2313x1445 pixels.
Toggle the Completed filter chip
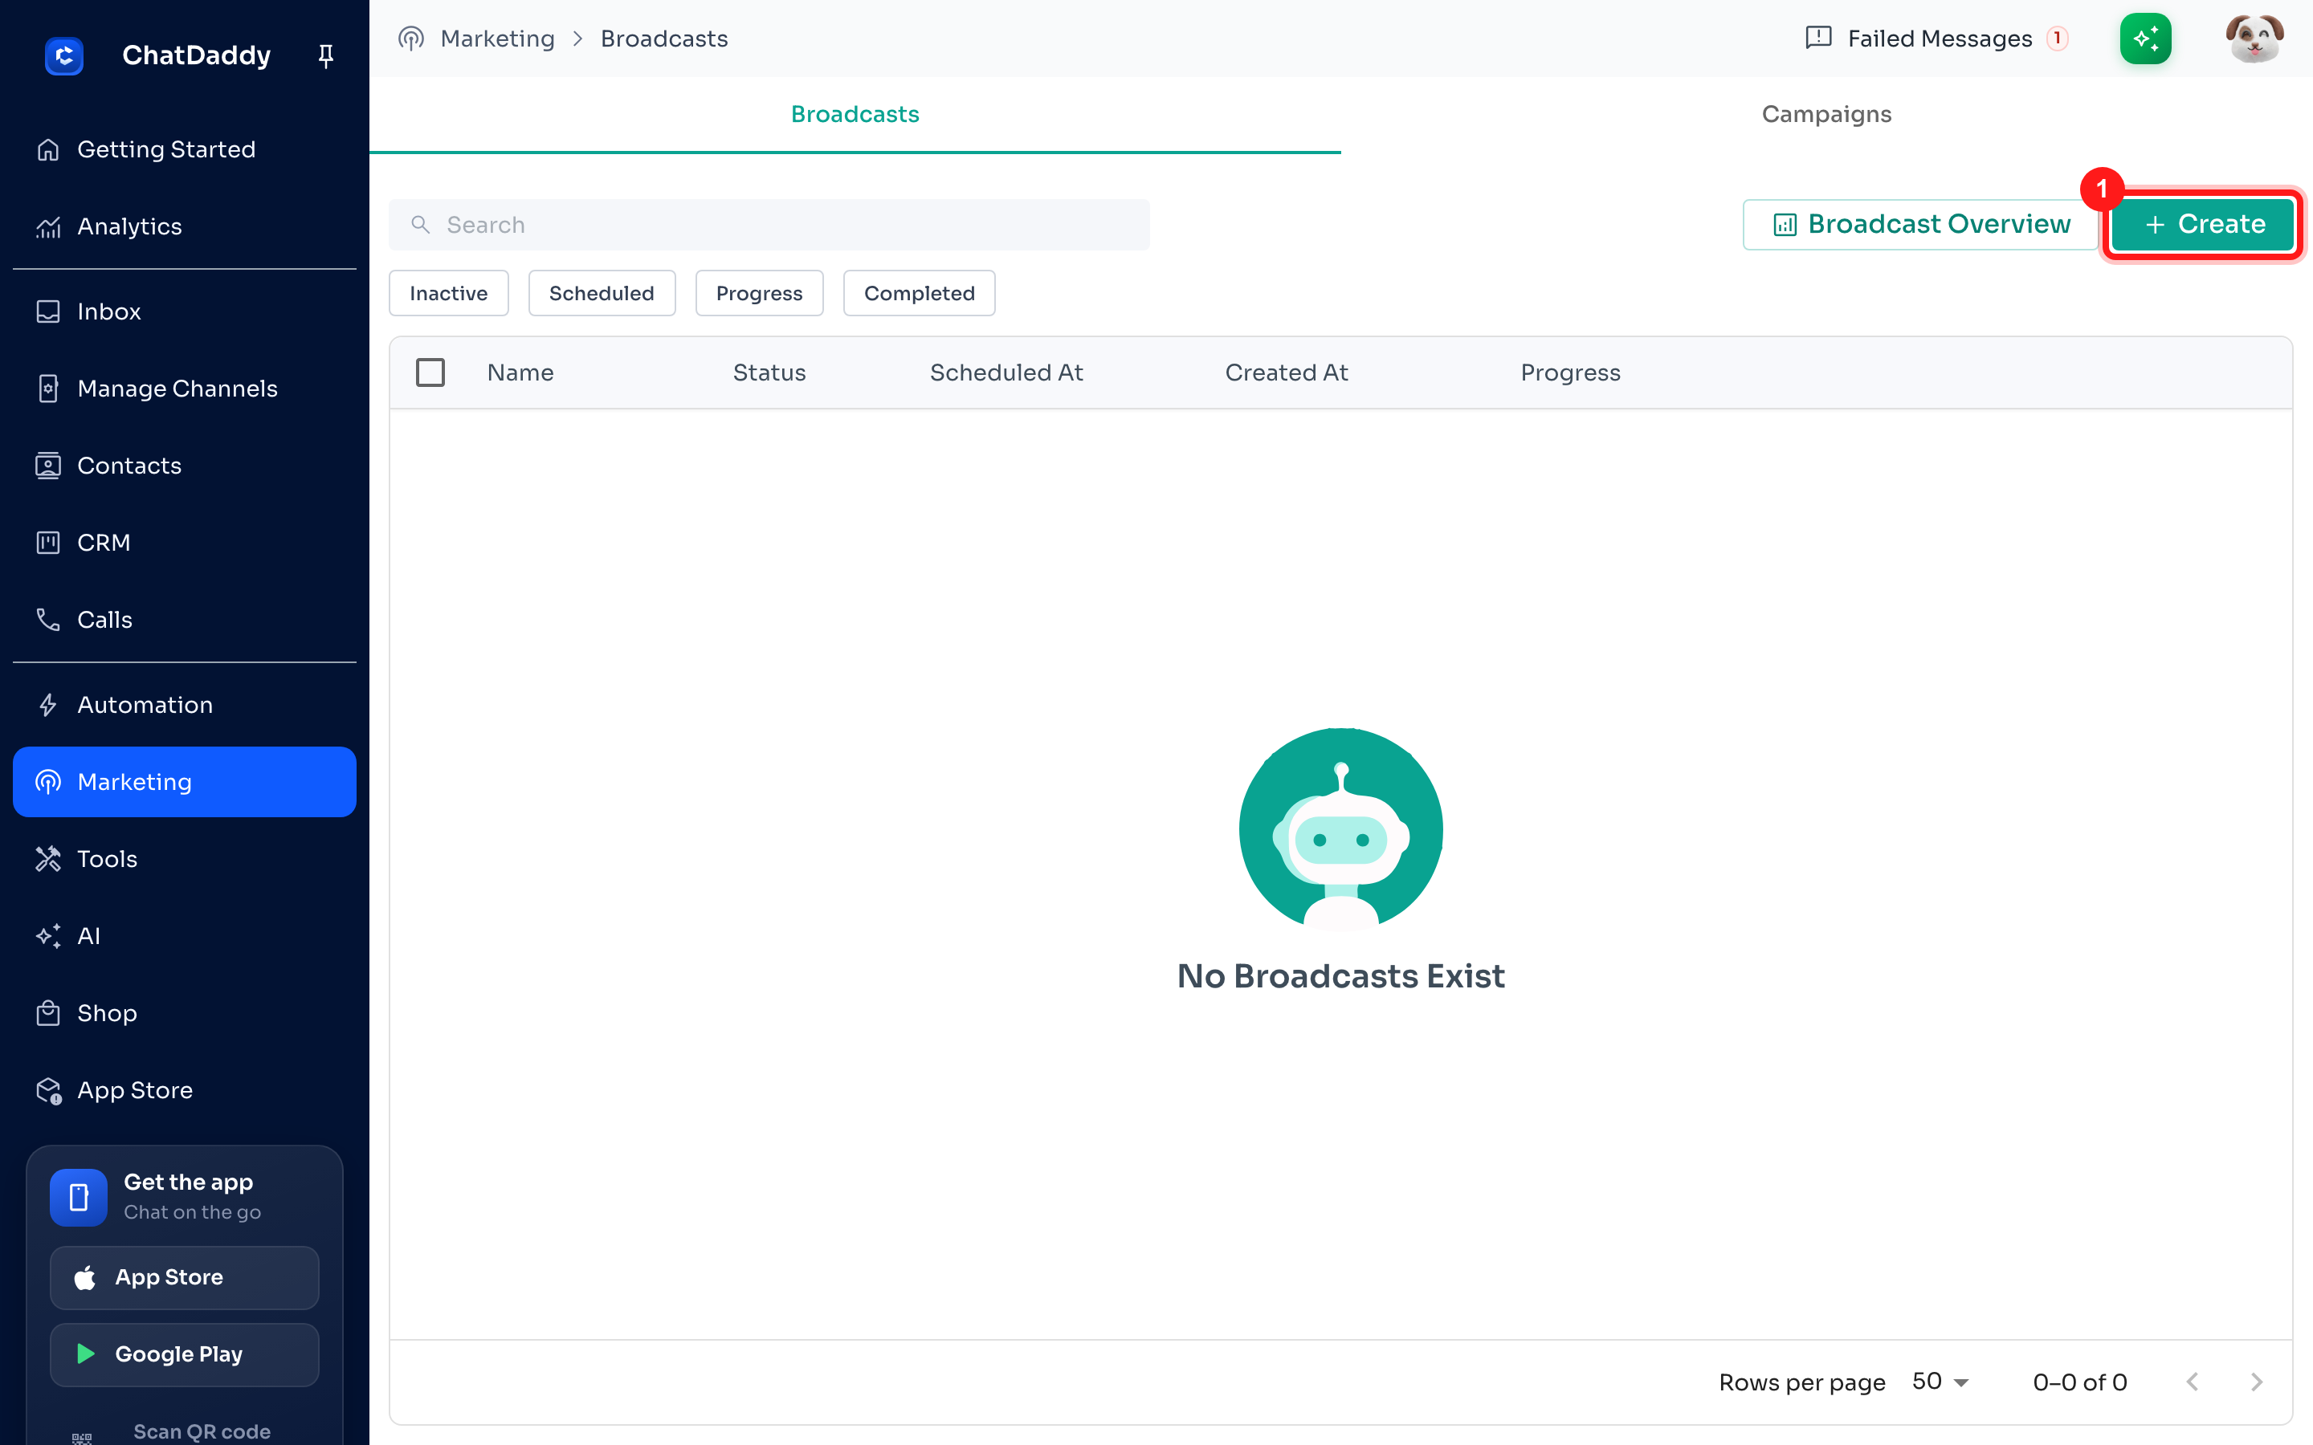coord(919,293)
